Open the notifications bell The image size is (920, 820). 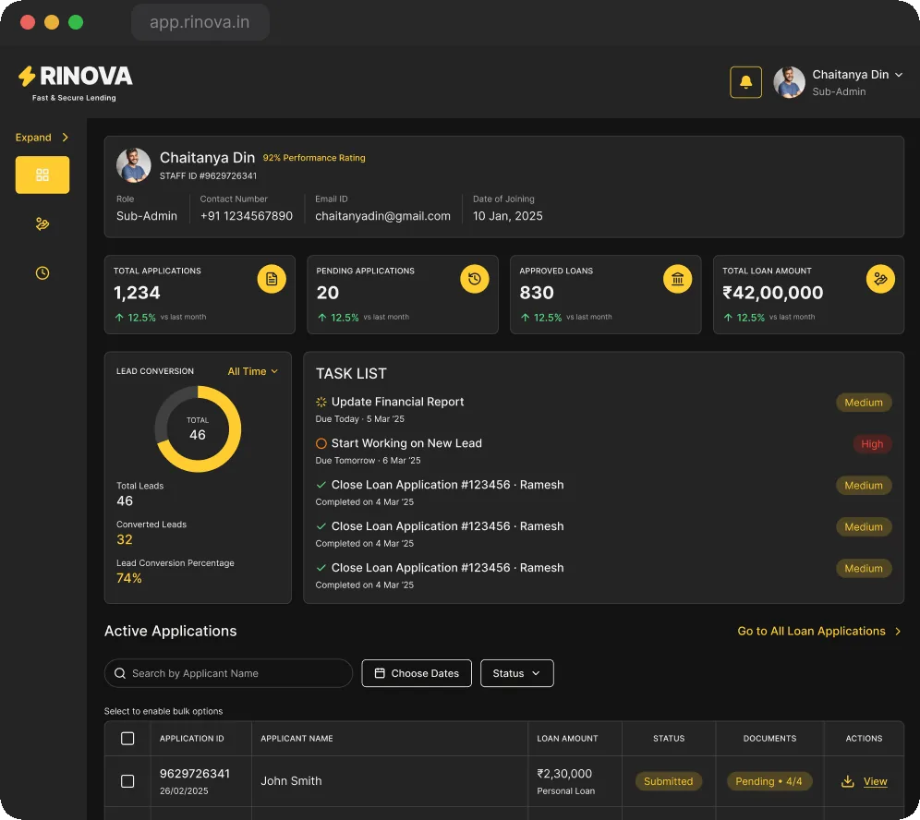[x=745, y=82]
